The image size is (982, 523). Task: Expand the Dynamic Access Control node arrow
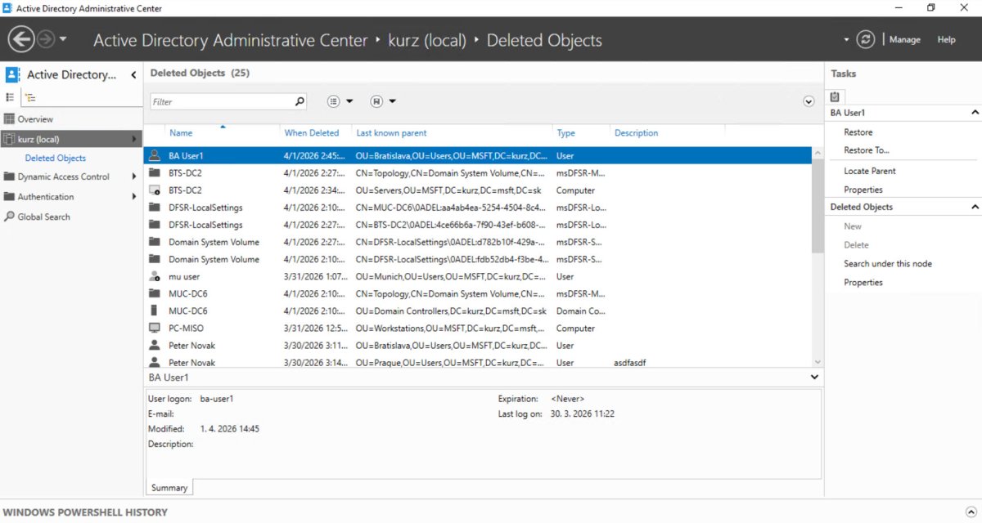point(134,177)
